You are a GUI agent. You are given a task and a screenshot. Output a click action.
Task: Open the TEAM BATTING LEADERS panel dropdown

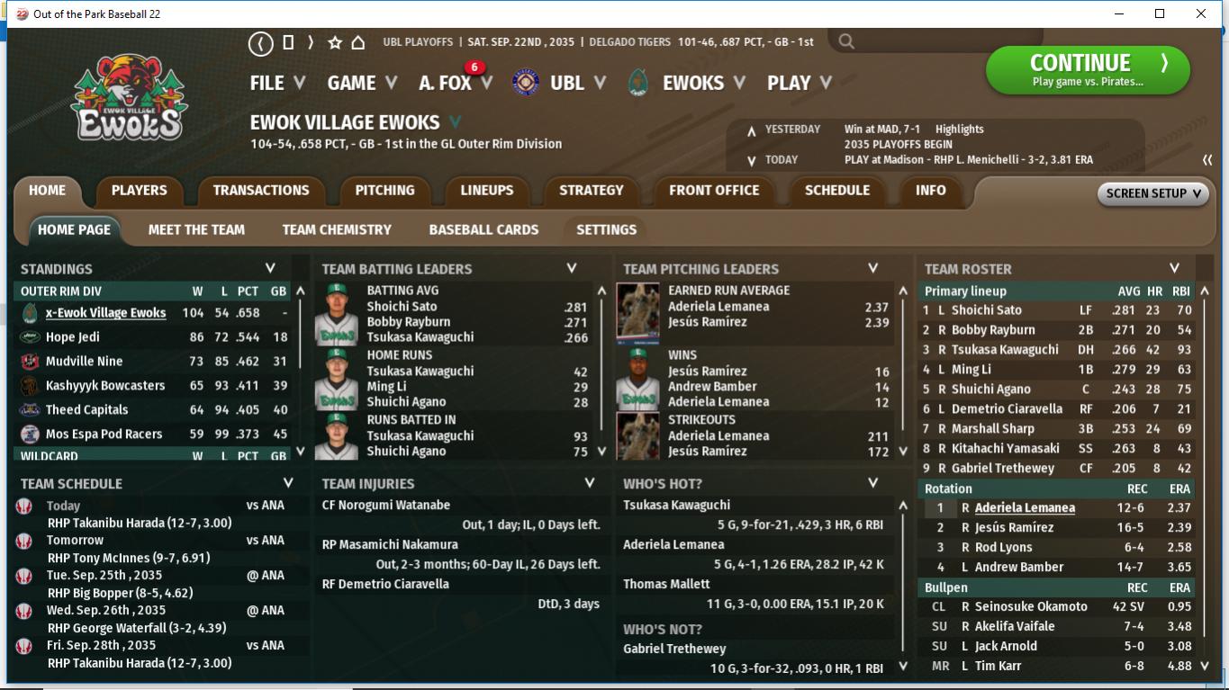click(x=572, y=268)
